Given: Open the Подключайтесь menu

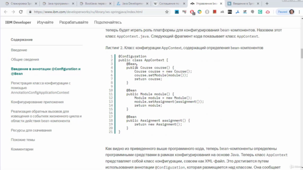Looking at the screenshot, I should (108, 22).
